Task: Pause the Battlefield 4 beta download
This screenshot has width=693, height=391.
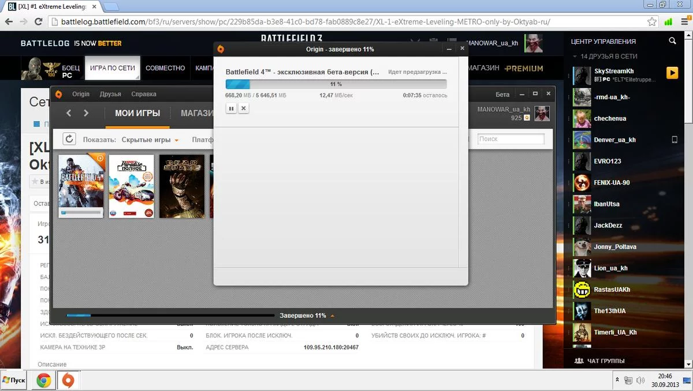Action: [231, 108]
